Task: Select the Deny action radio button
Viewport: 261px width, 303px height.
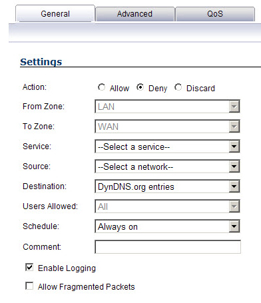Action: pos(140,87)
